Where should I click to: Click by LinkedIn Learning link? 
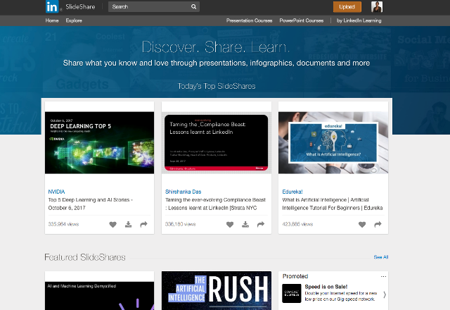359,20
